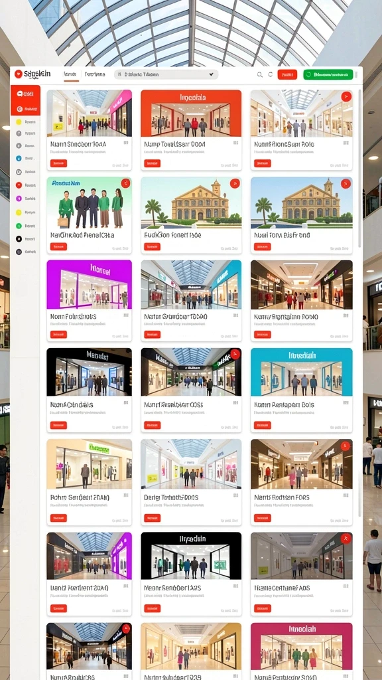Viewport: 382px width, 680px height.
Task: Click red badge on first row's third card
Action: (346, 97)
